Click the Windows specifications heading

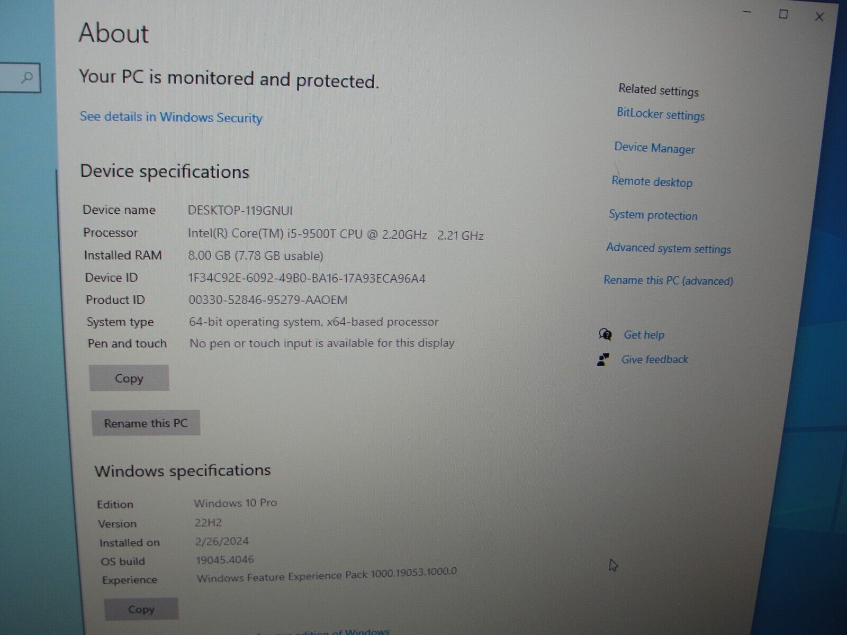(x=183, y=470)
